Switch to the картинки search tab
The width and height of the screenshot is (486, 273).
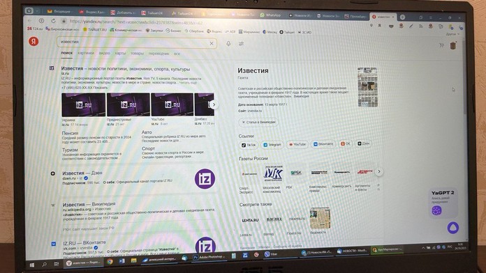86,53
